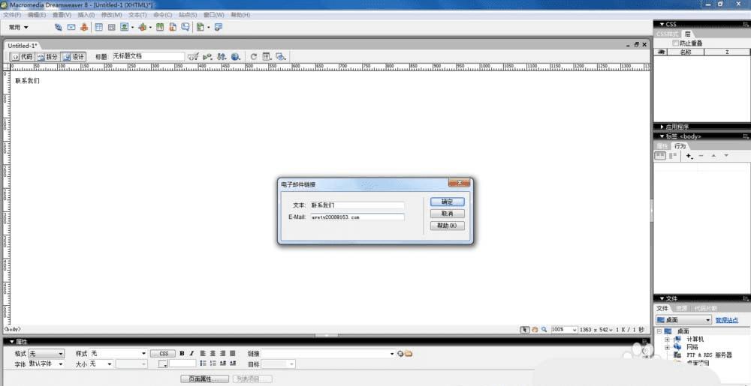
Task: Click the Validate Markup icon
Action: coord(207,56)
